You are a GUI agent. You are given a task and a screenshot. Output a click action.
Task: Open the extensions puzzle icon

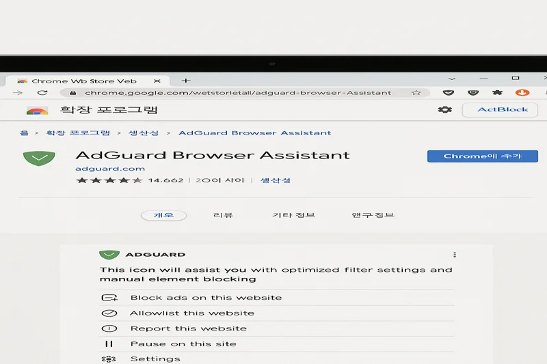(497, 93)
